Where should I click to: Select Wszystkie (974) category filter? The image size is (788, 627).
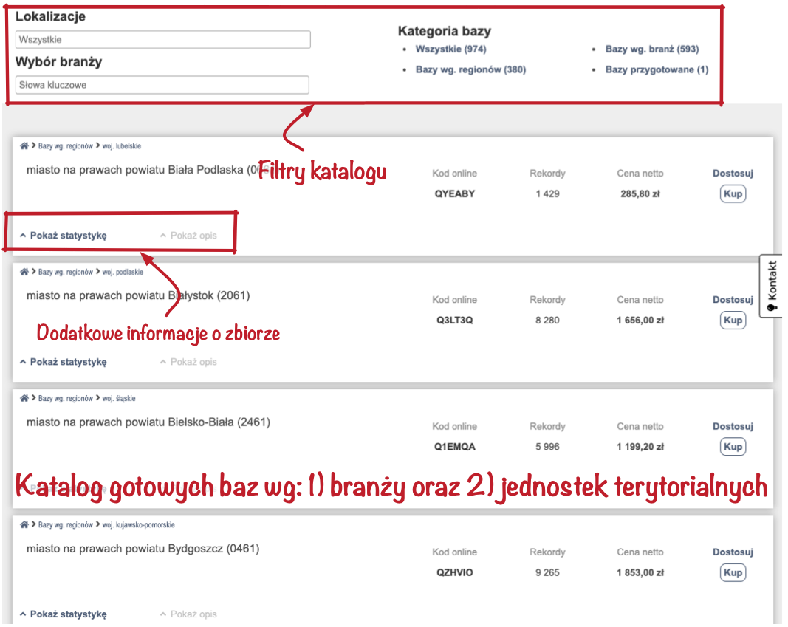click(x=450, y=49)
